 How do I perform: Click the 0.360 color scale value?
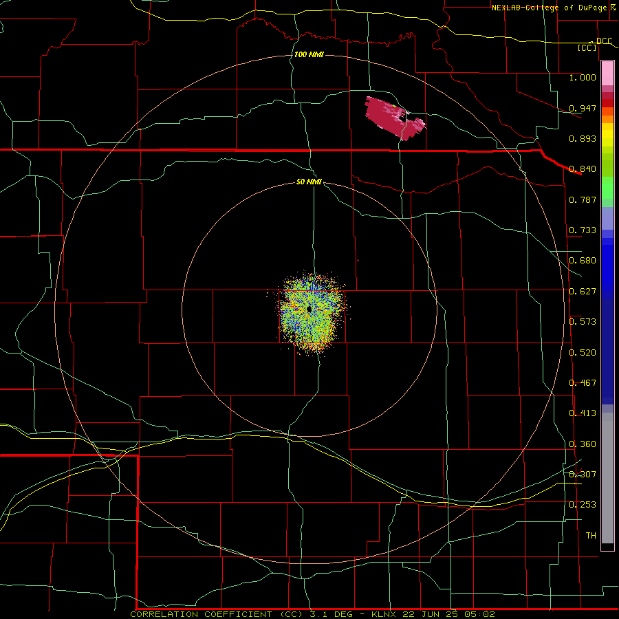[x=583, y=444]
